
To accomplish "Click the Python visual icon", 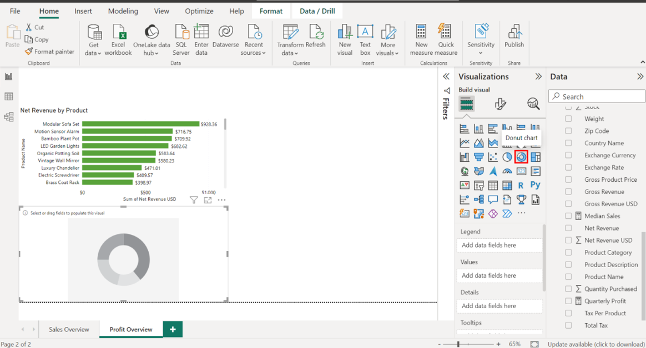I will (x=535, y=186).
